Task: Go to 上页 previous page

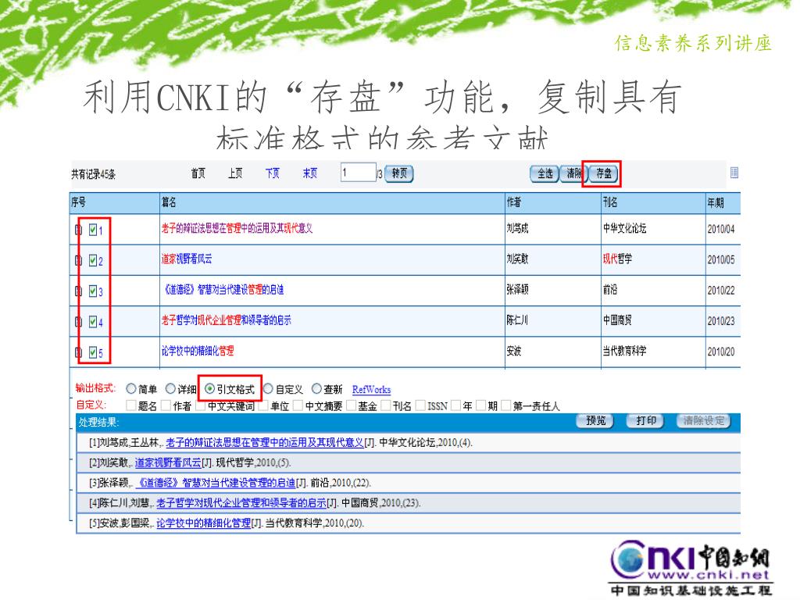Action: [x=235, y=173]
